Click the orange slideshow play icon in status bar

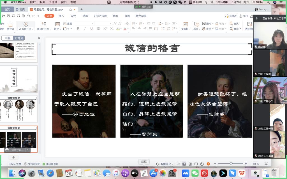(x=208, y=164)
